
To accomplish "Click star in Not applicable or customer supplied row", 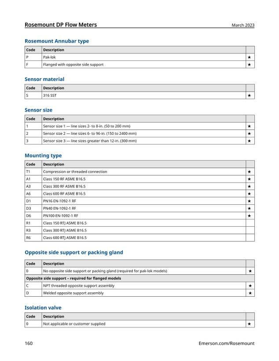I will pos(250,324).
